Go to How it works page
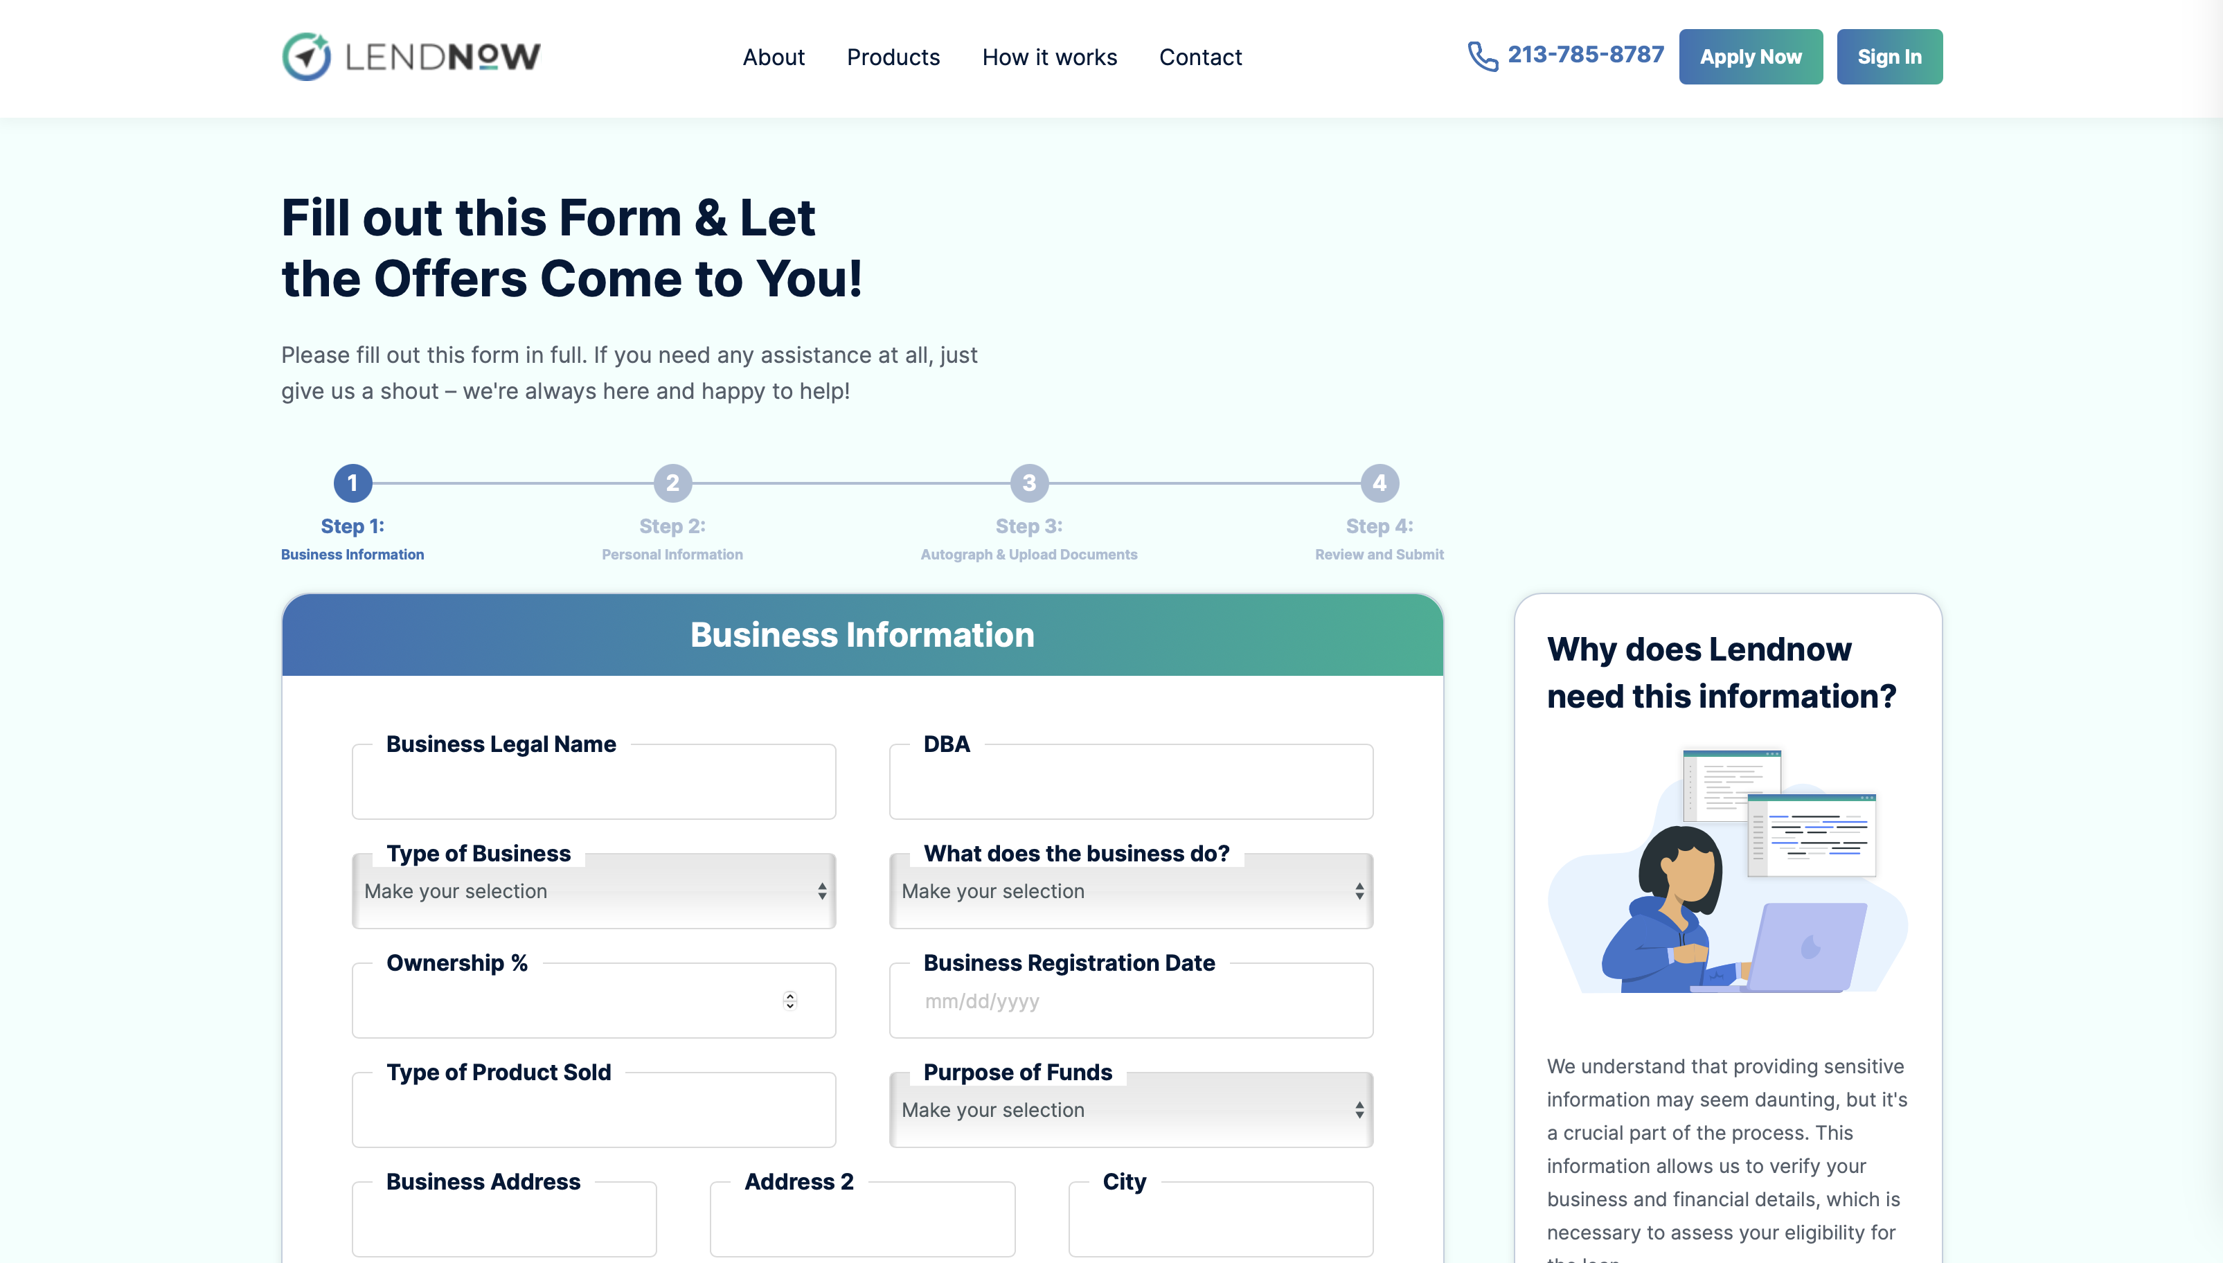 click(x=1049, y=57)
